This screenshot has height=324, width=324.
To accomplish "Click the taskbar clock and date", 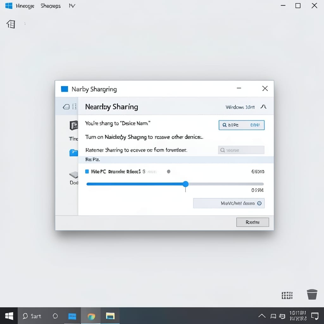I will pos(298,316).
